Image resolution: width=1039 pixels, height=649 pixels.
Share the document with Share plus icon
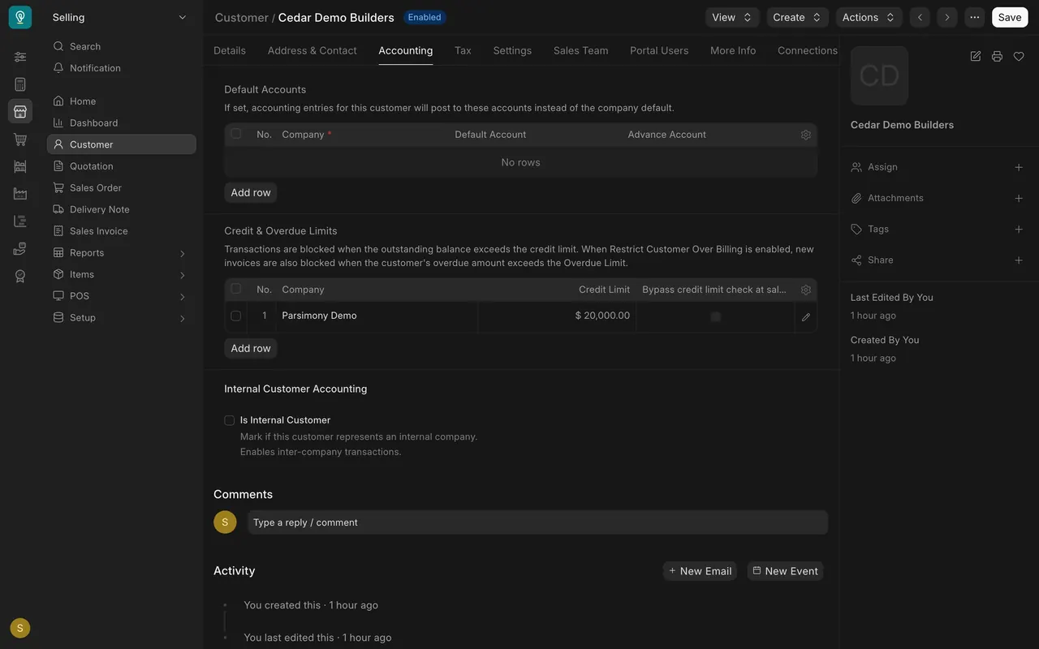click(1019, 260)
